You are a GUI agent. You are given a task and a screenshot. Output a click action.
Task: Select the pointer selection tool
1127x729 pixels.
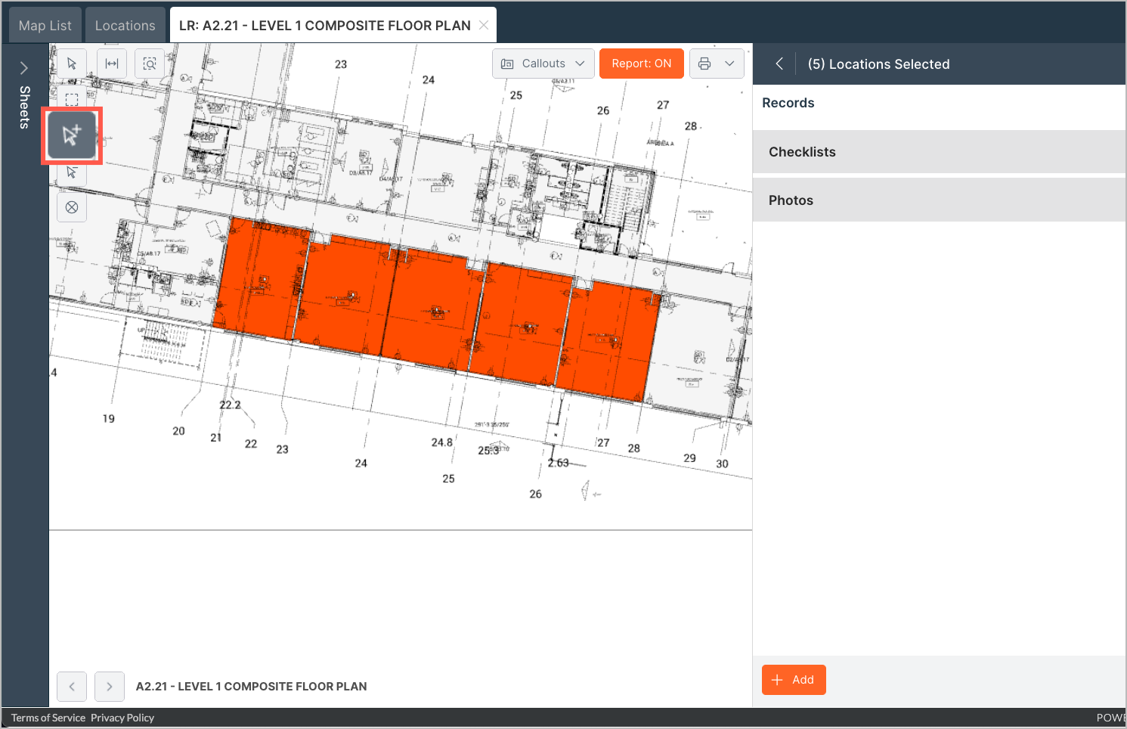(x=72, y=63)
